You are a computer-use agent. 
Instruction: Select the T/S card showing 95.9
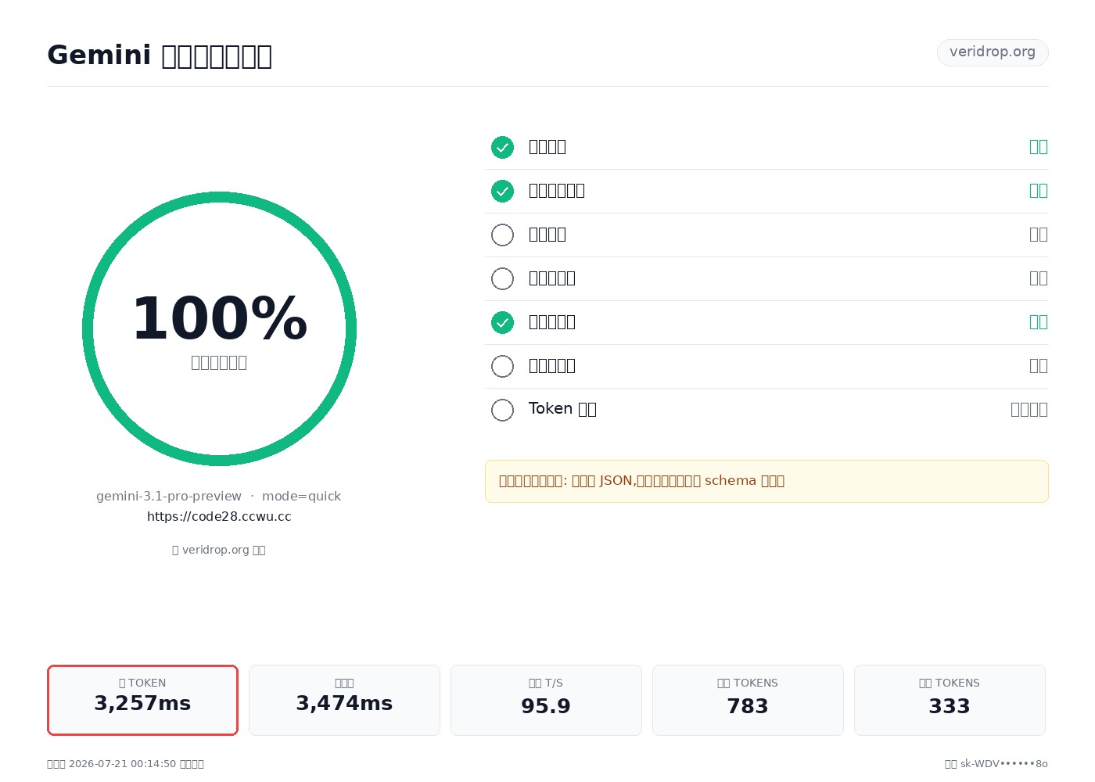pyautogui.click(x=546, y=700)
